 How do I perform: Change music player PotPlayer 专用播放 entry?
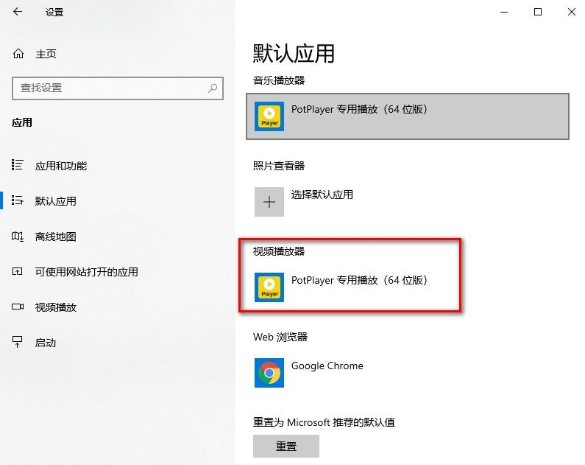[x=408, y=116]
